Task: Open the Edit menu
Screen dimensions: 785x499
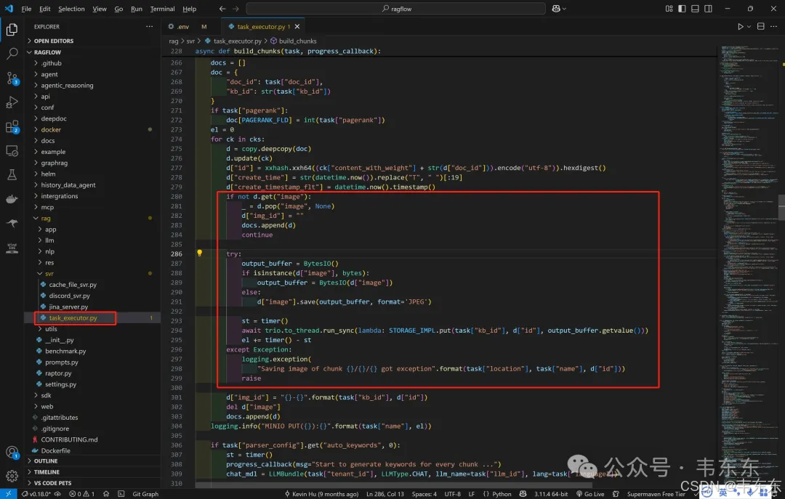Action: (44, 9)
